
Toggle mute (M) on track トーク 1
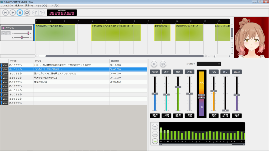click(8, 33)
